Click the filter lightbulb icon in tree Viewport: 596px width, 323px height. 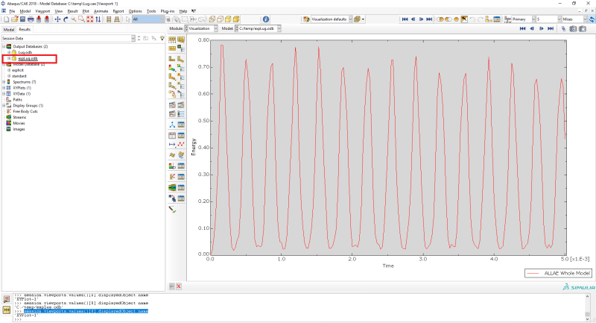click(x=162, y=38)
